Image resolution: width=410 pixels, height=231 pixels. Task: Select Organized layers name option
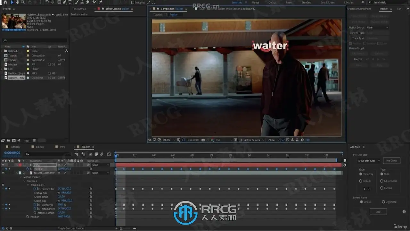tap(383, 202)
